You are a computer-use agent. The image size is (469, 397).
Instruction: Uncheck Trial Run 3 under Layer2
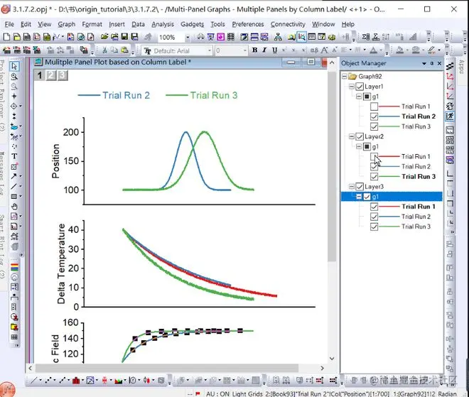(x=374, y=176)
